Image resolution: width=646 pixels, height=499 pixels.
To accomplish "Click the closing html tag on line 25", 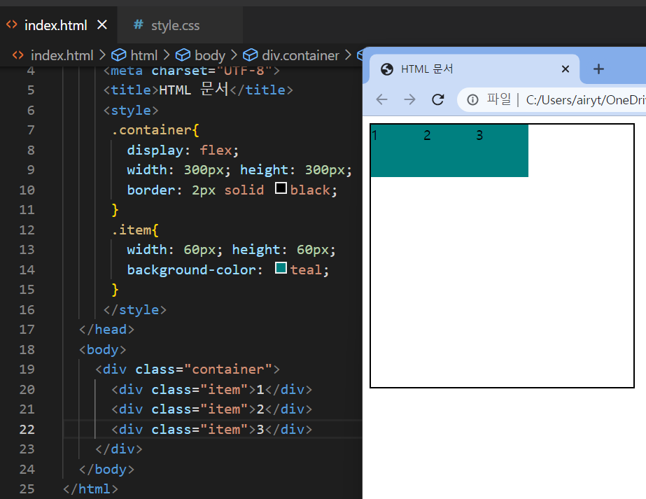I will 91,489.
